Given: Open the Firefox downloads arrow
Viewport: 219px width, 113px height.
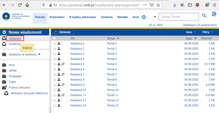Looking at the screenshot, I should click(x=175, y=5).
